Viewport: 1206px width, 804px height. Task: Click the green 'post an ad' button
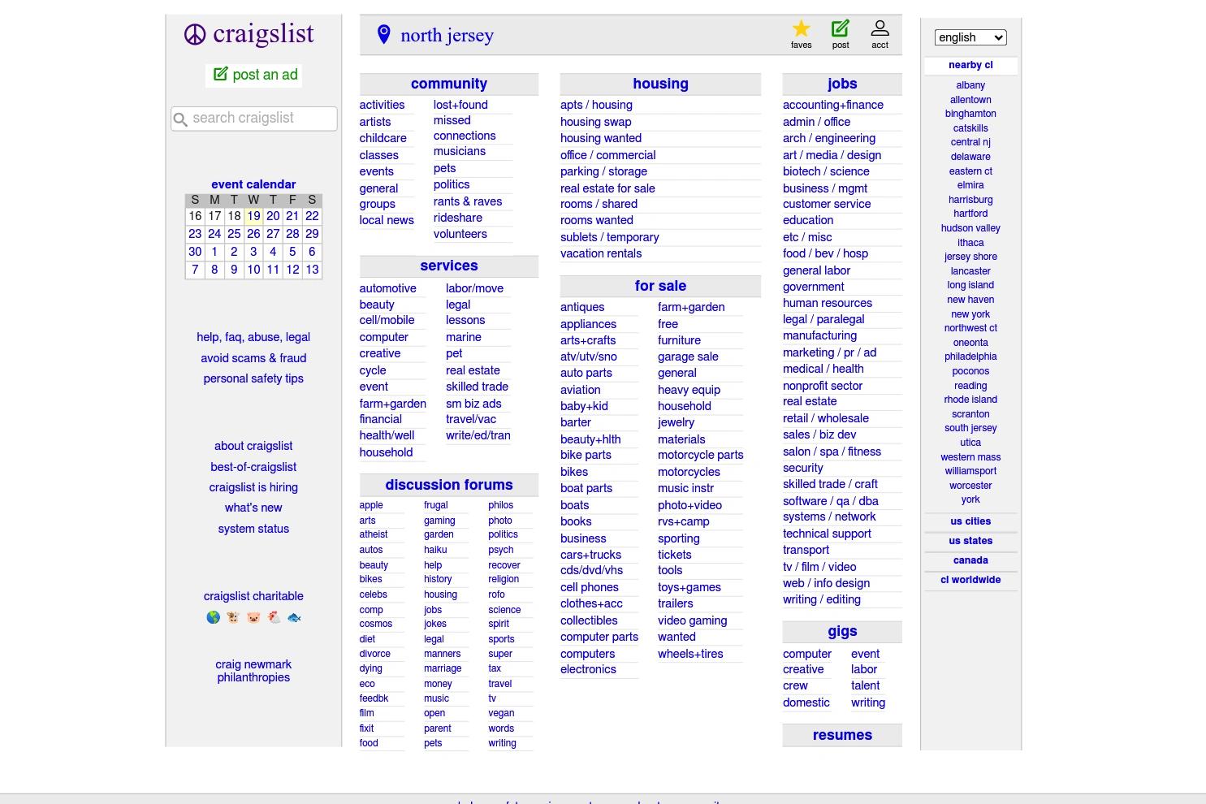[253, 75]
